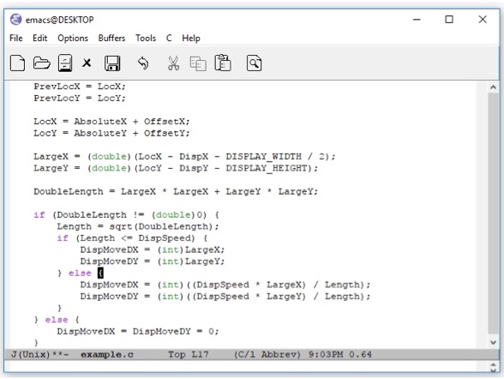Open the C mode menu
Screen dimensions: 504x379
pos(169,39)
